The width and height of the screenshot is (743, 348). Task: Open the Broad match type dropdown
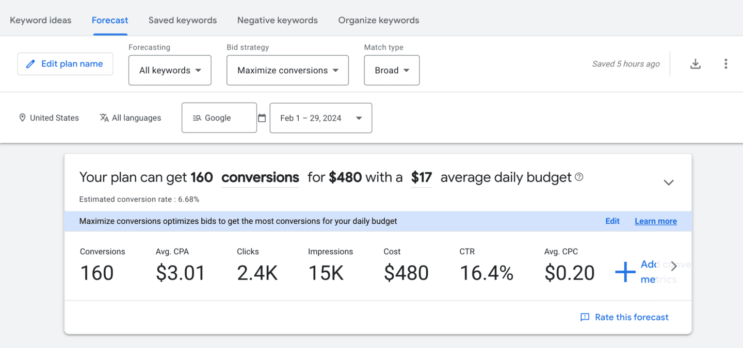tap(392, 70)
